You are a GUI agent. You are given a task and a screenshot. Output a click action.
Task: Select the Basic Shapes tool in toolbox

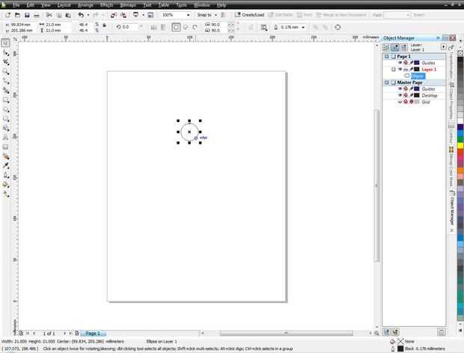click(6, 129)
